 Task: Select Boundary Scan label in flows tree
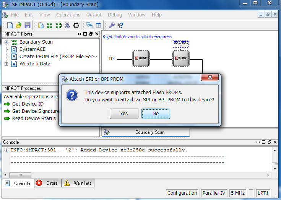tap(36, 42)
